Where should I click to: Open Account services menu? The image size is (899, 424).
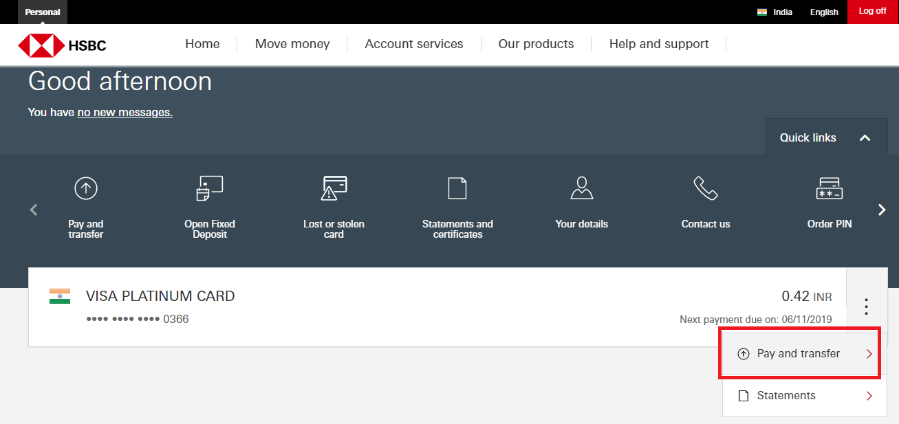pyautogui.click(x=414, y=44)
